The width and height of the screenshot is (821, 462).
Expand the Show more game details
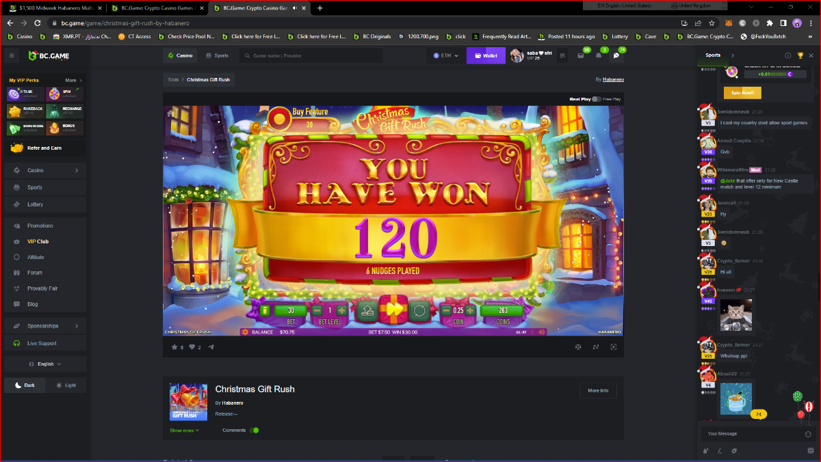[184, 431]
